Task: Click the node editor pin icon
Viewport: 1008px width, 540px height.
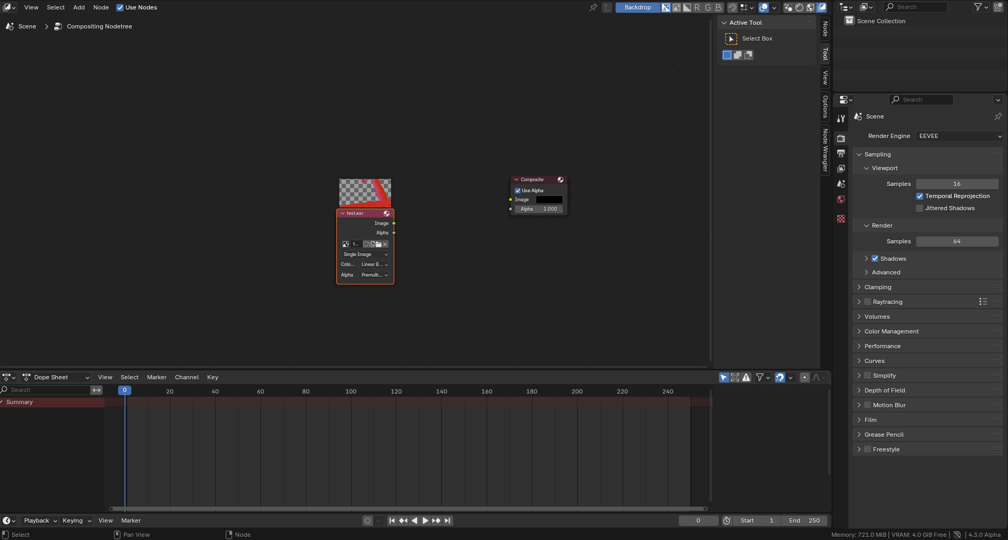Action: coord(593,7)
